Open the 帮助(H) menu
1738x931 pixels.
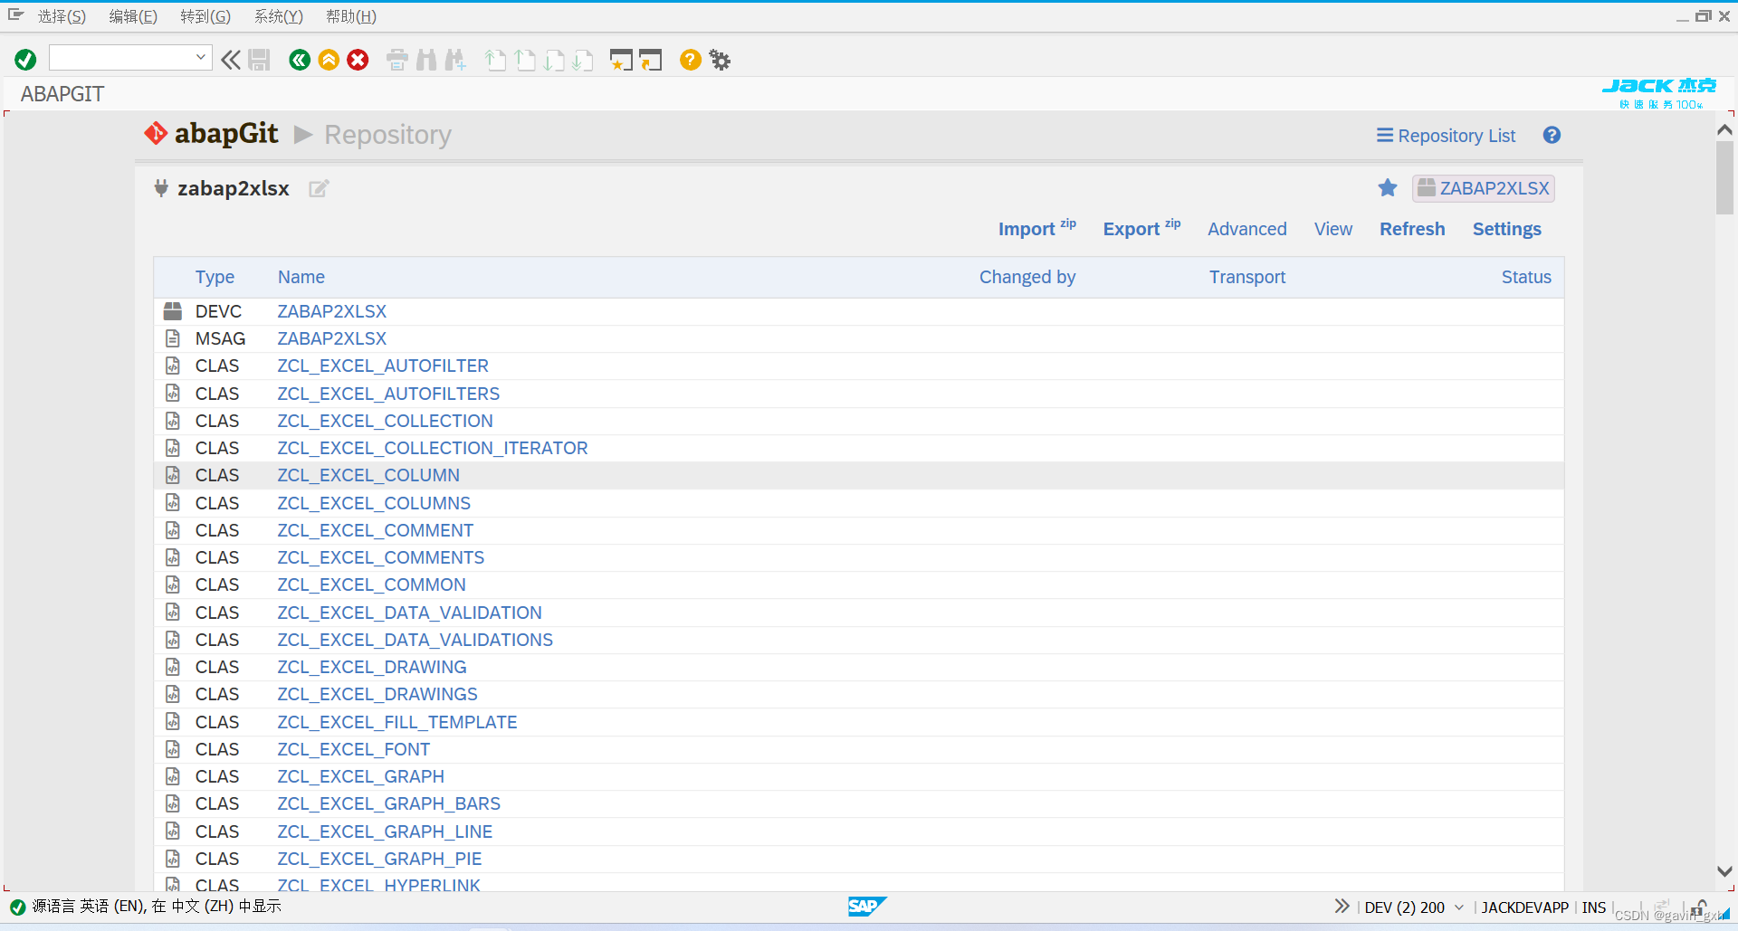pos(350,15)
